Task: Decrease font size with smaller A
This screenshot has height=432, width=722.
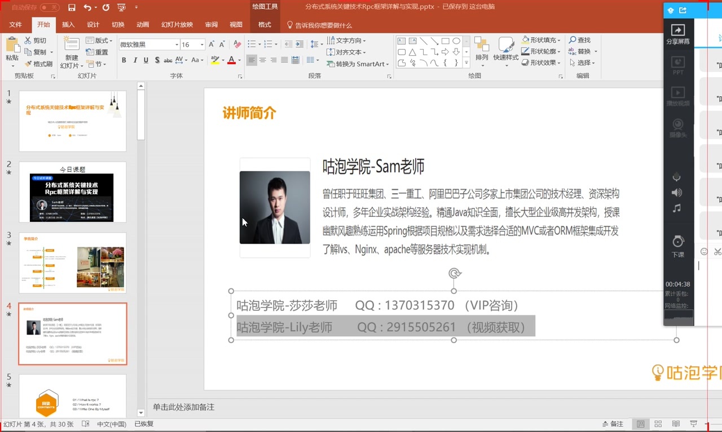Action: tap(222, 44)
